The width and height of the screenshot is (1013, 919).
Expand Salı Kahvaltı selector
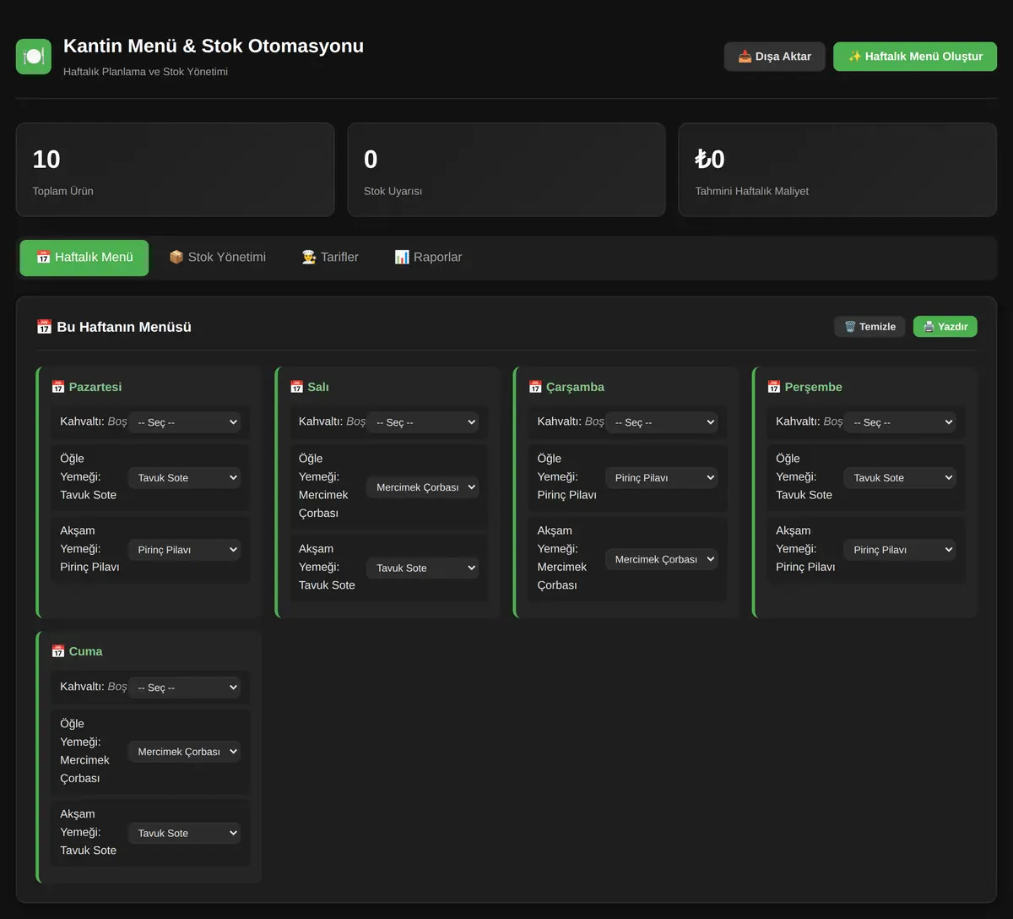tap(423, 422)
